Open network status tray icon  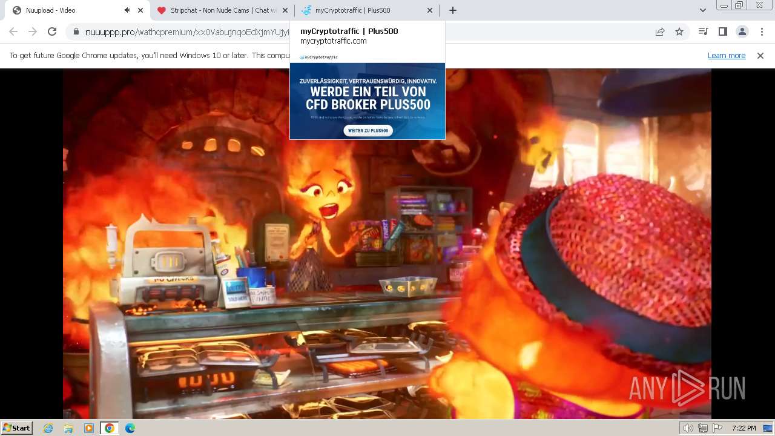click(703, 428)
